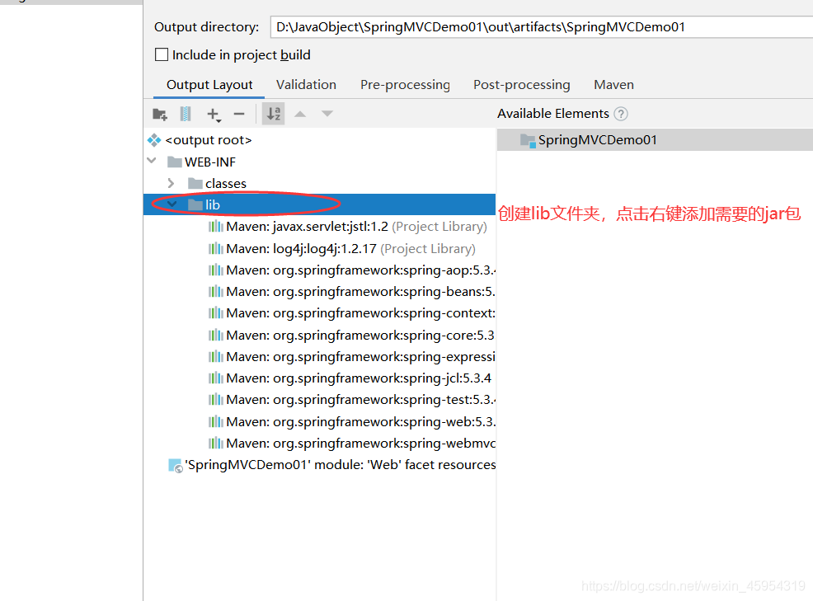This screenshot has width=813, height=601.
Task: Click the classes folder icon
Action: [195, 183]
